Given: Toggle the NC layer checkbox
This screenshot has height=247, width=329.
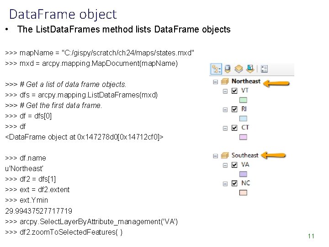Looking at the screenshot, I should point(234,183).
